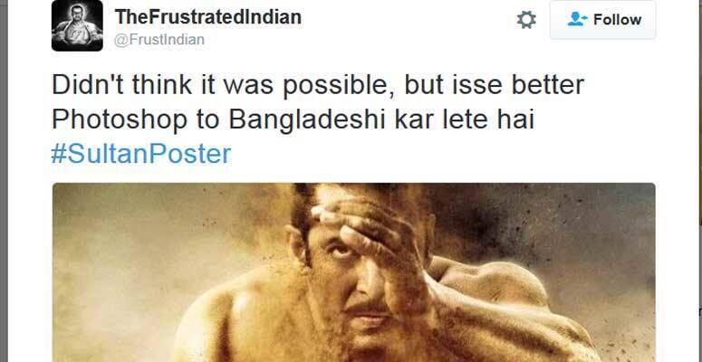Open the gear settings icon on the tweet
702x362 pixels.
[x=526, y=20]
